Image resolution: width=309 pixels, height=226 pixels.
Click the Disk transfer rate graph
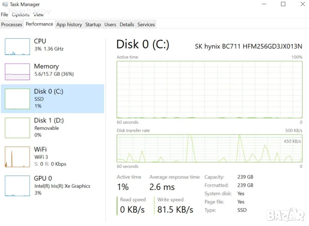coord(209,148)
